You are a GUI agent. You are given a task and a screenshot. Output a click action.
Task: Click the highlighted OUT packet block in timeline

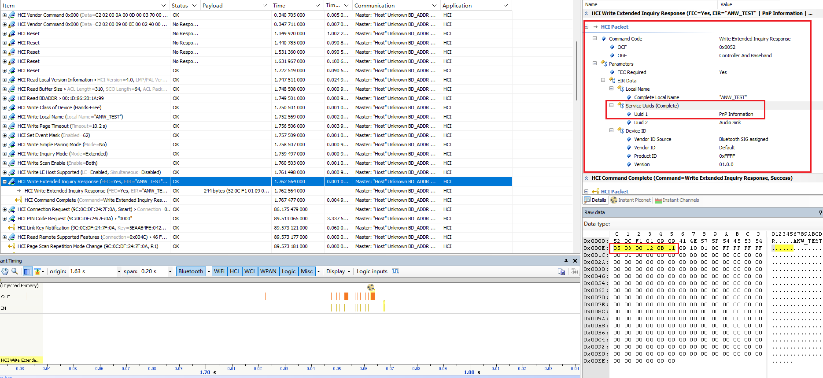[373, 296]
